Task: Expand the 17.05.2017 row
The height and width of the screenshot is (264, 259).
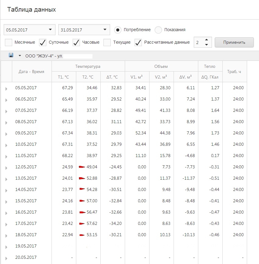Action: [6, 224]
